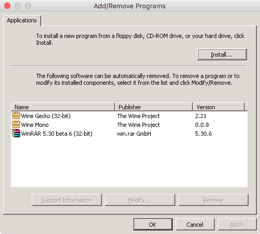Click the Wine Gecko package icon

(16, 116)
